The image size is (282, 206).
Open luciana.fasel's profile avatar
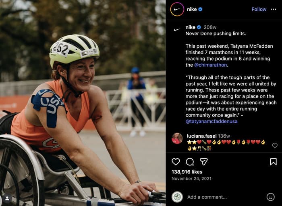pyautogui.click(x=177, y=138)
